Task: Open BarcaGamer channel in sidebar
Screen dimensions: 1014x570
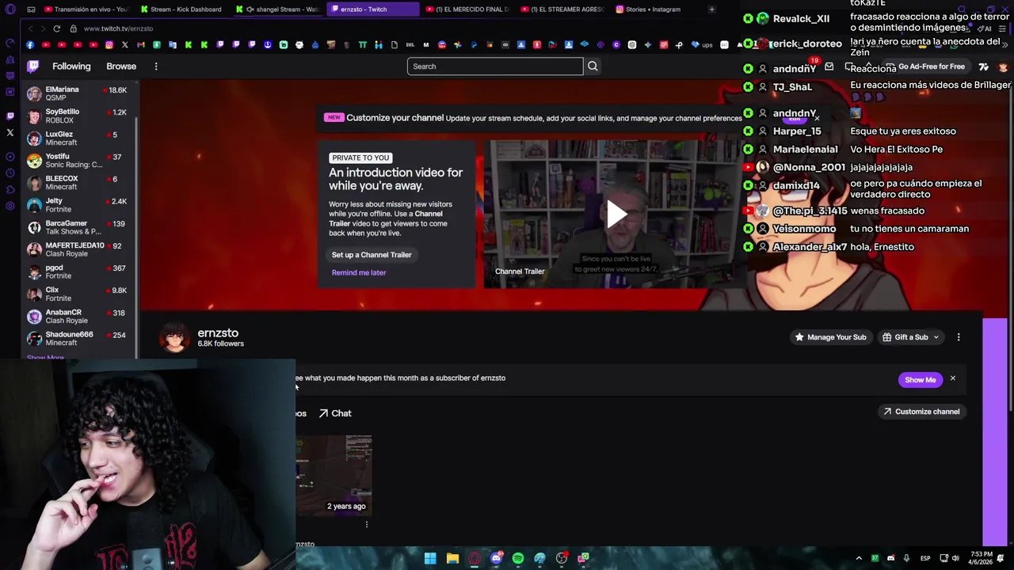Action: coord(77,227)
